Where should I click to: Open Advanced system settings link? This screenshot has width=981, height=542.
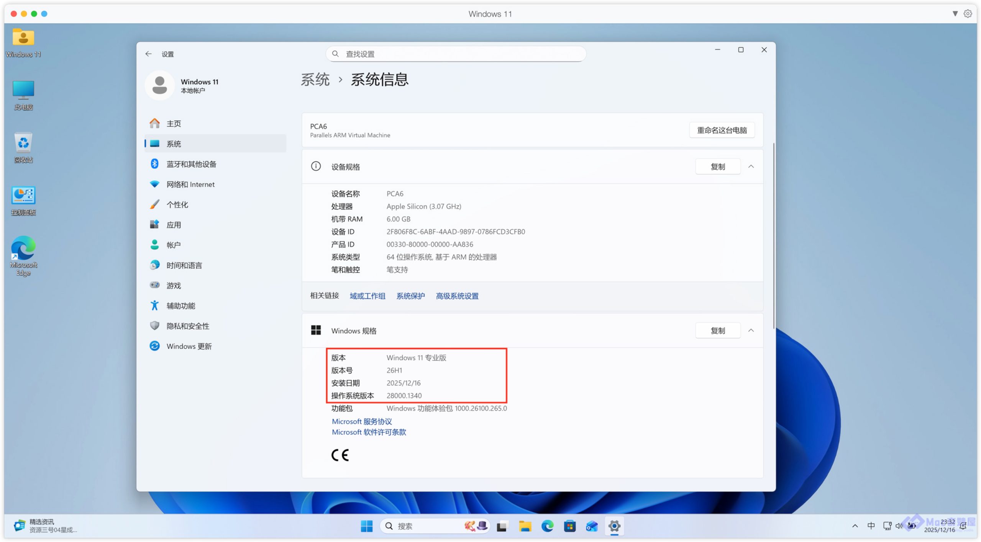(457, 296)
